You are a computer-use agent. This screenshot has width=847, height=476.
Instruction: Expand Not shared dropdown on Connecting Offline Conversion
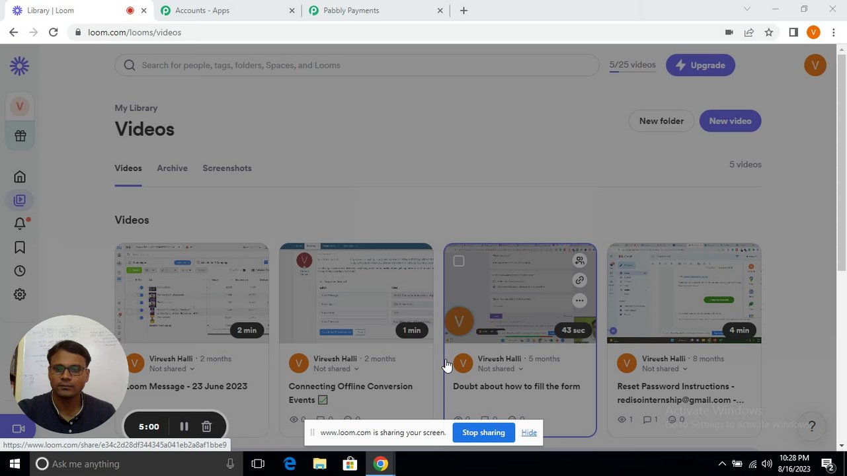[336, 369]
